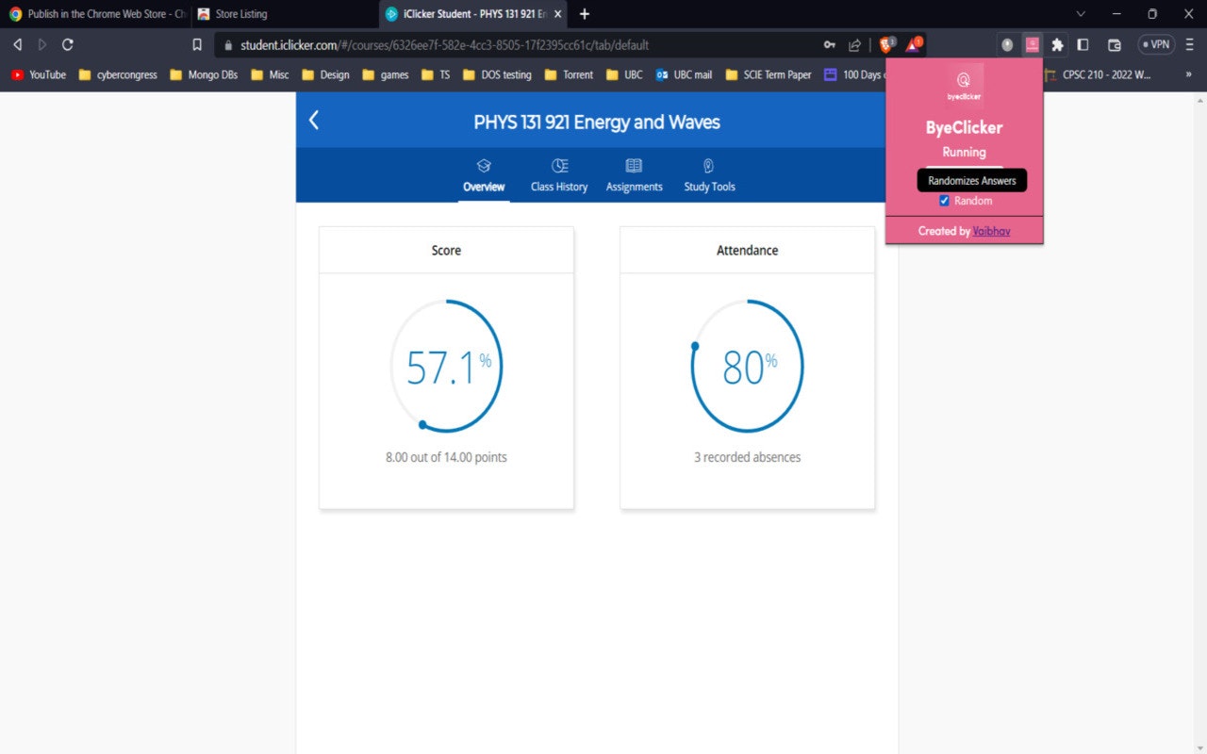Click the mouse-shaped extension icon in toolbar
The image size is (1207, 754).
[1007, 44]
